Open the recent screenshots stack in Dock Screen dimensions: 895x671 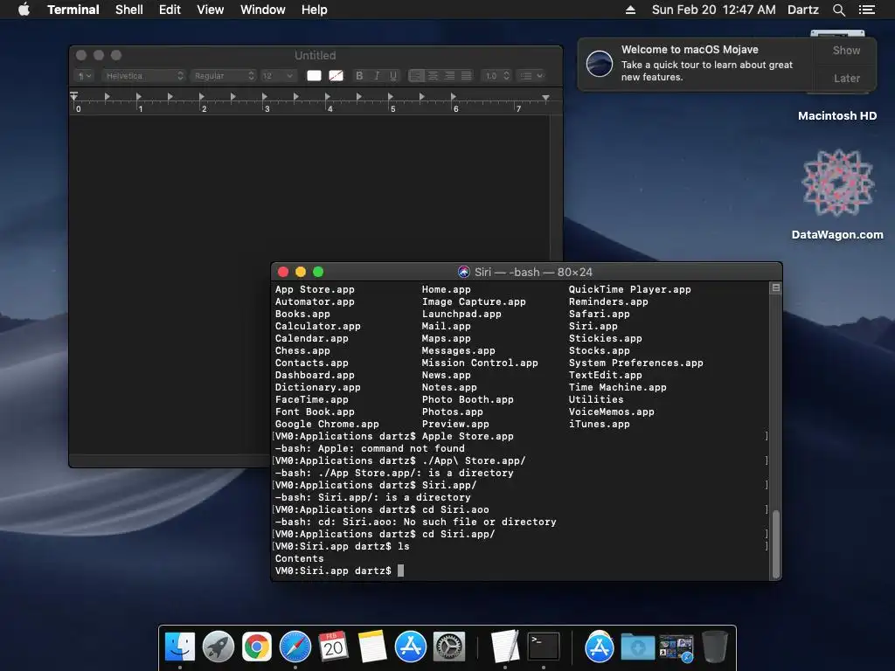676,647
